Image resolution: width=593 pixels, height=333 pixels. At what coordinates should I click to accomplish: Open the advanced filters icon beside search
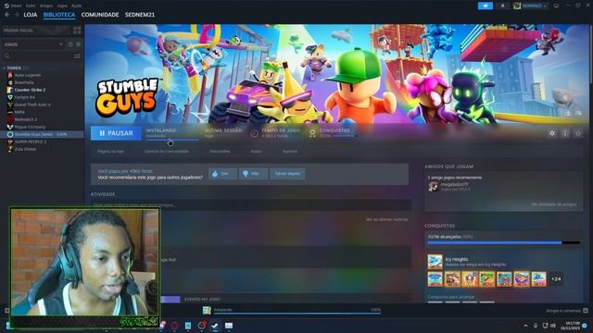tap(77, 55)
